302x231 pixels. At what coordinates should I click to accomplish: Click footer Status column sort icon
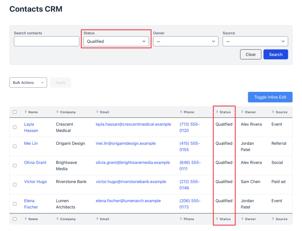click(x=217, y=219)
